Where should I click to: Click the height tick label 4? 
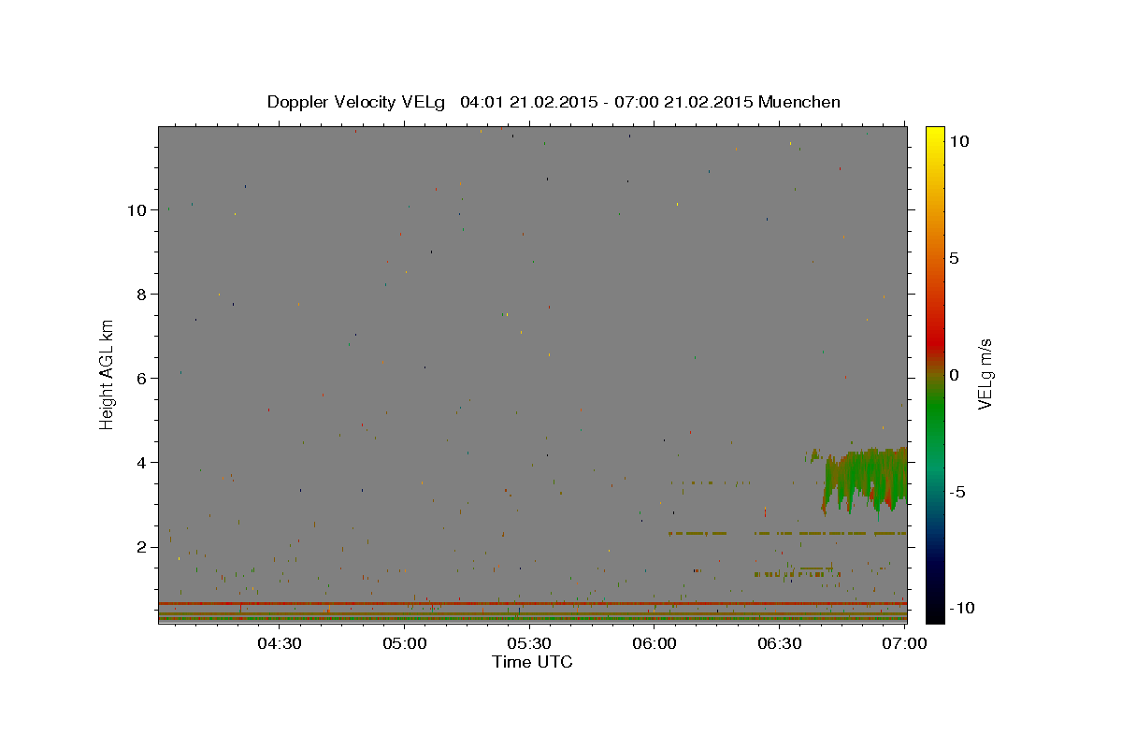tap(142, 463)
